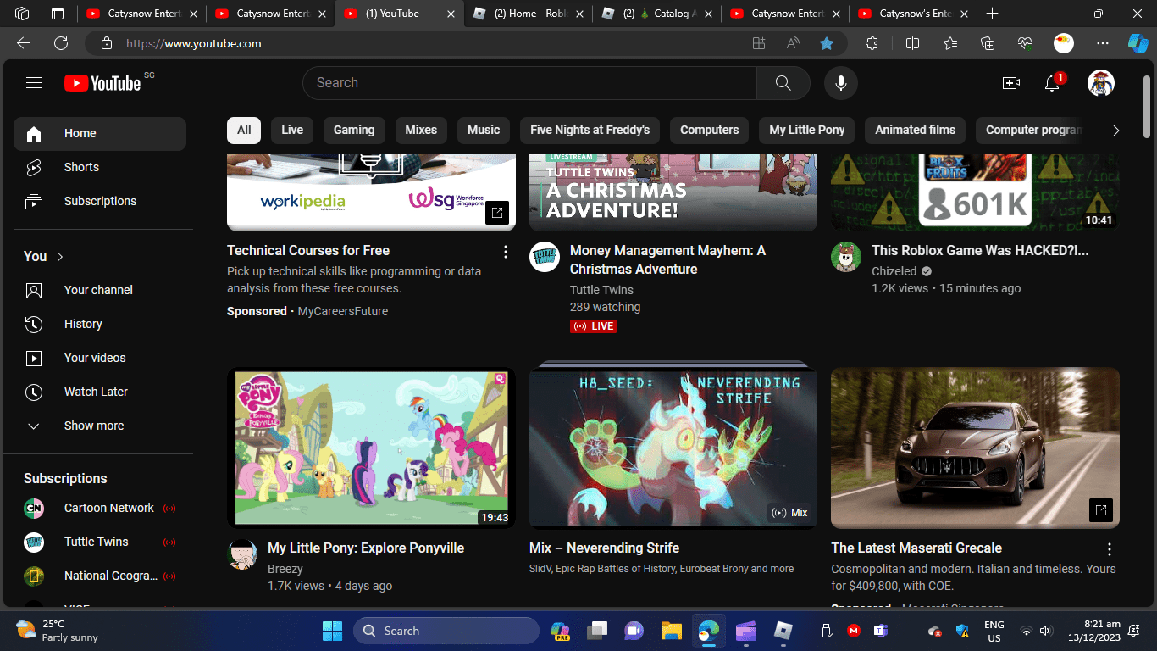The image size is (1157, 651).
Task: Select the Live filter chip
Action: 292,130
